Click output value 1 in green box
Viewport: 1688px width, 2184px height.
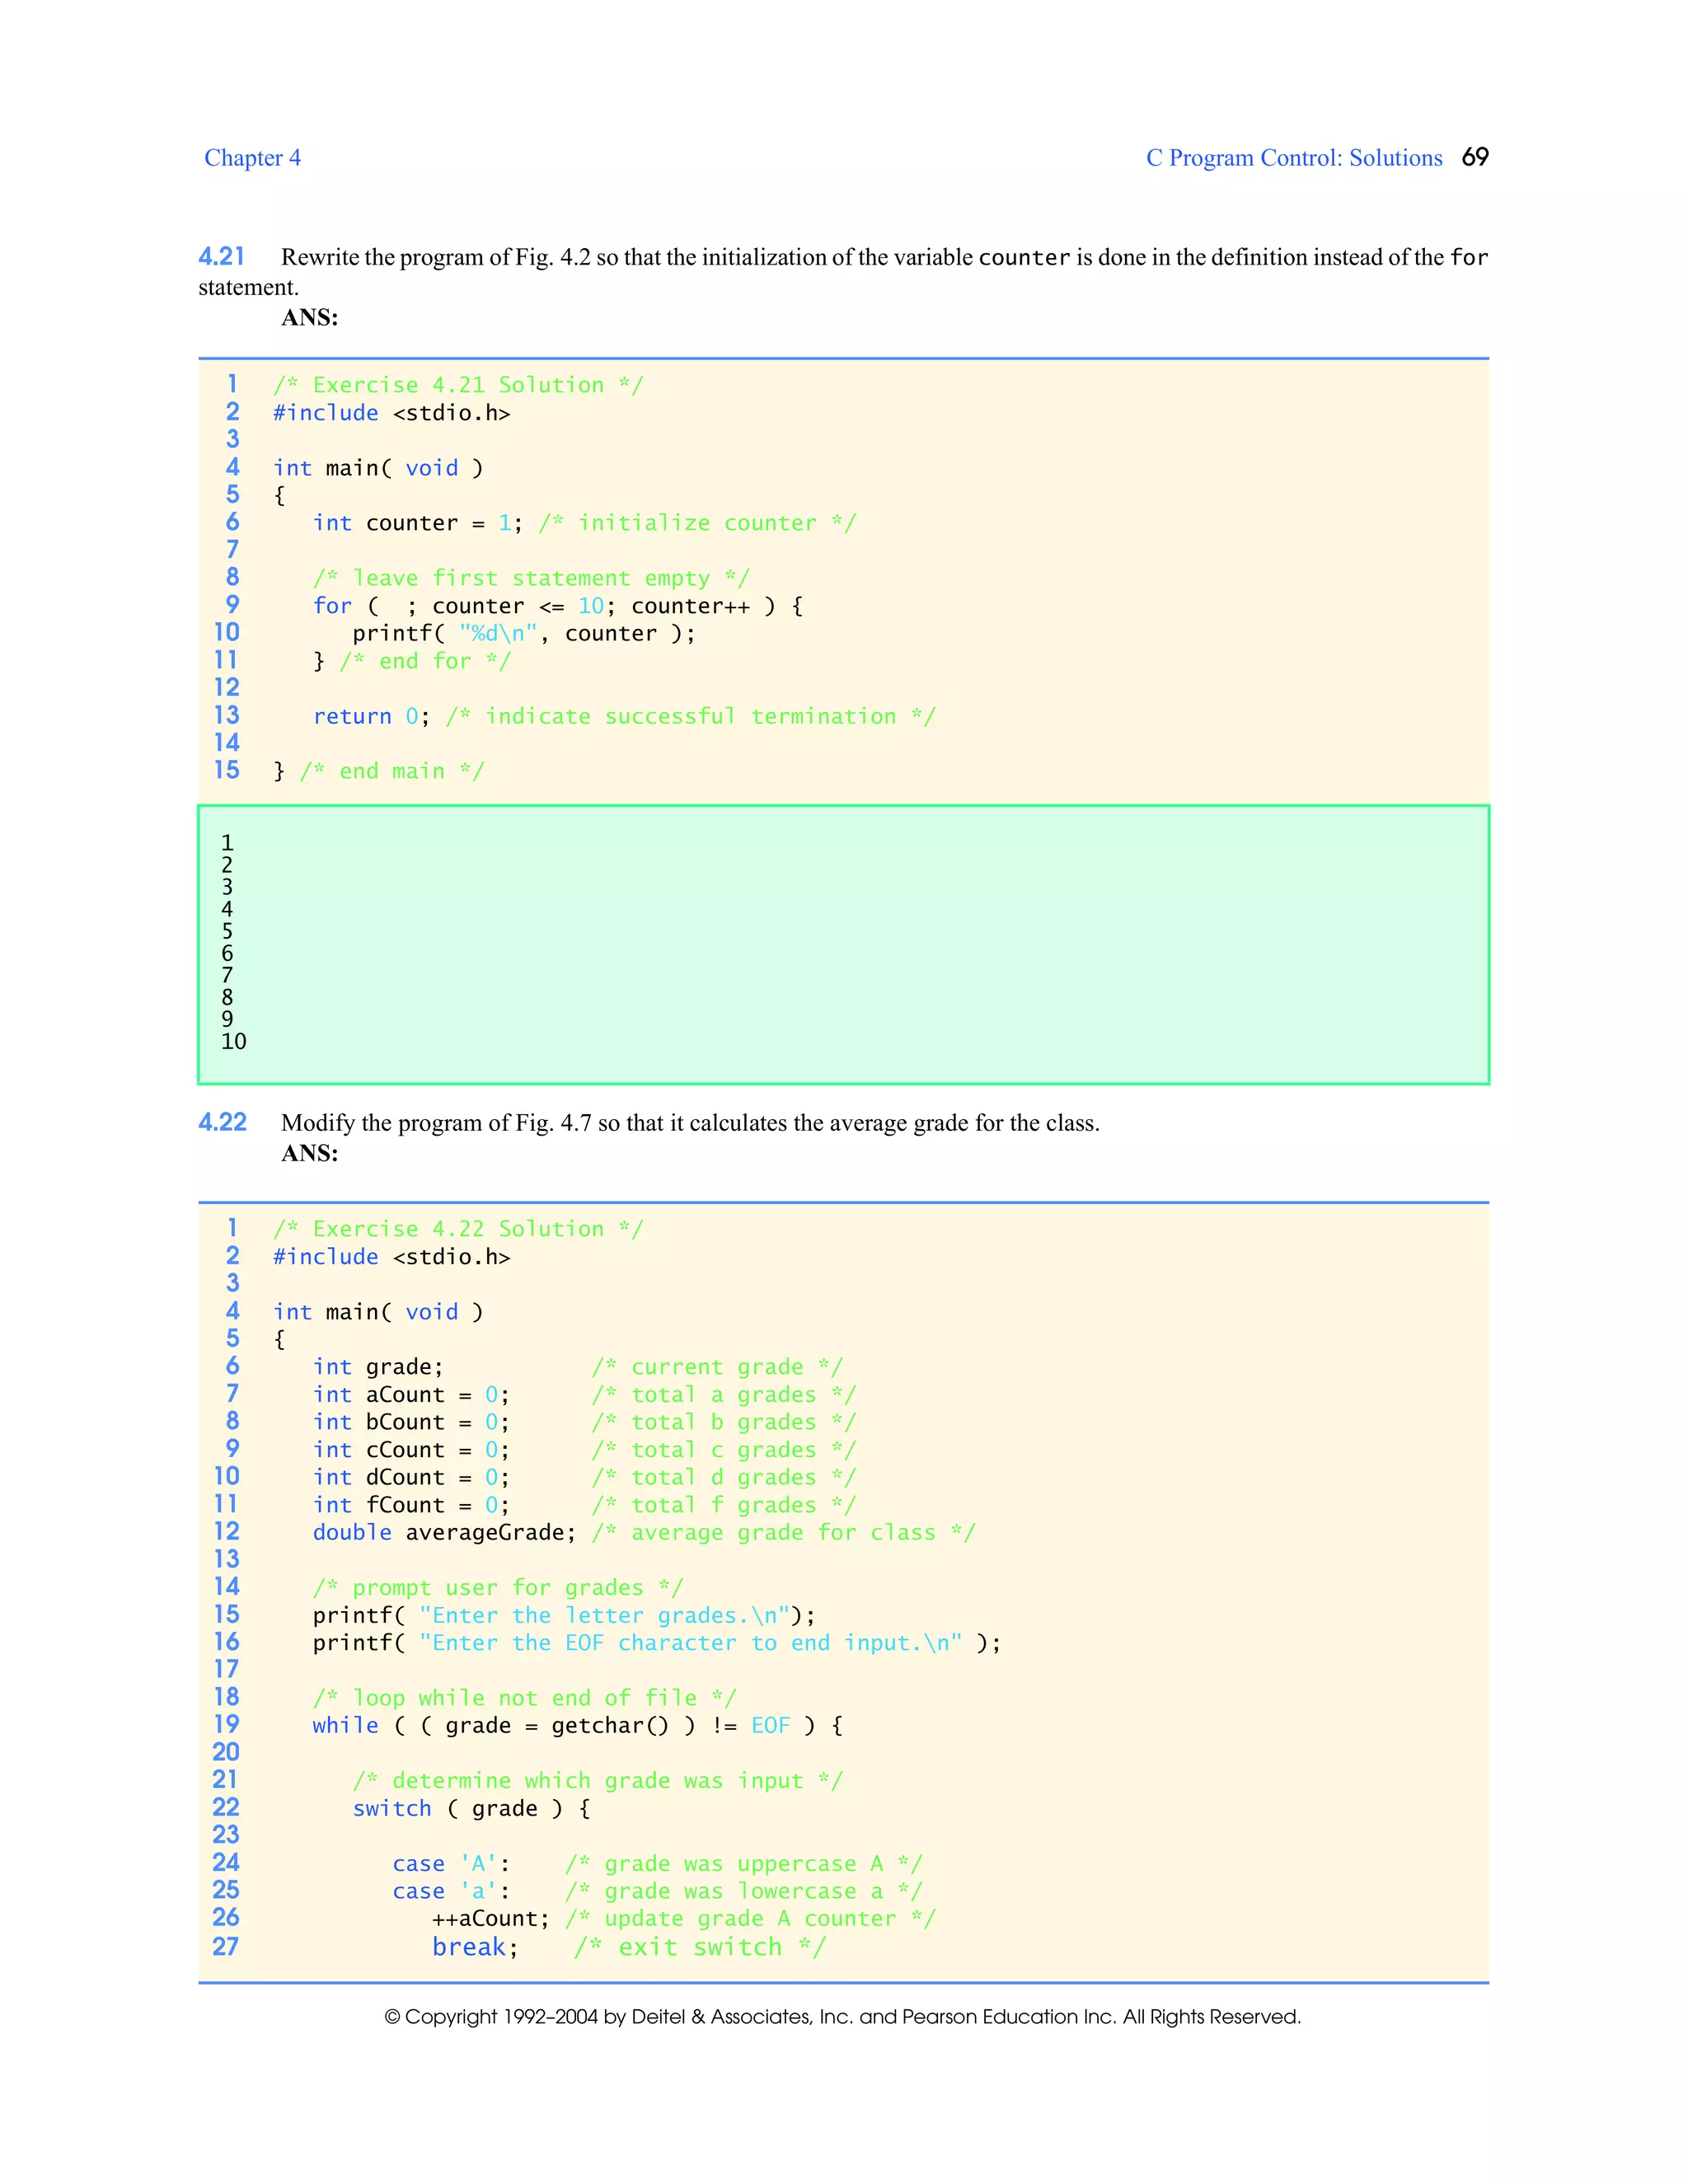tap(227, 843)
